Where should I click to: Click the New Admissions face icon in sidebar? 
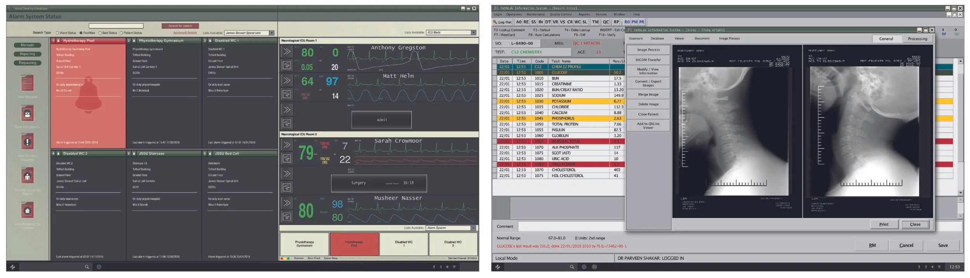point(27,113)
